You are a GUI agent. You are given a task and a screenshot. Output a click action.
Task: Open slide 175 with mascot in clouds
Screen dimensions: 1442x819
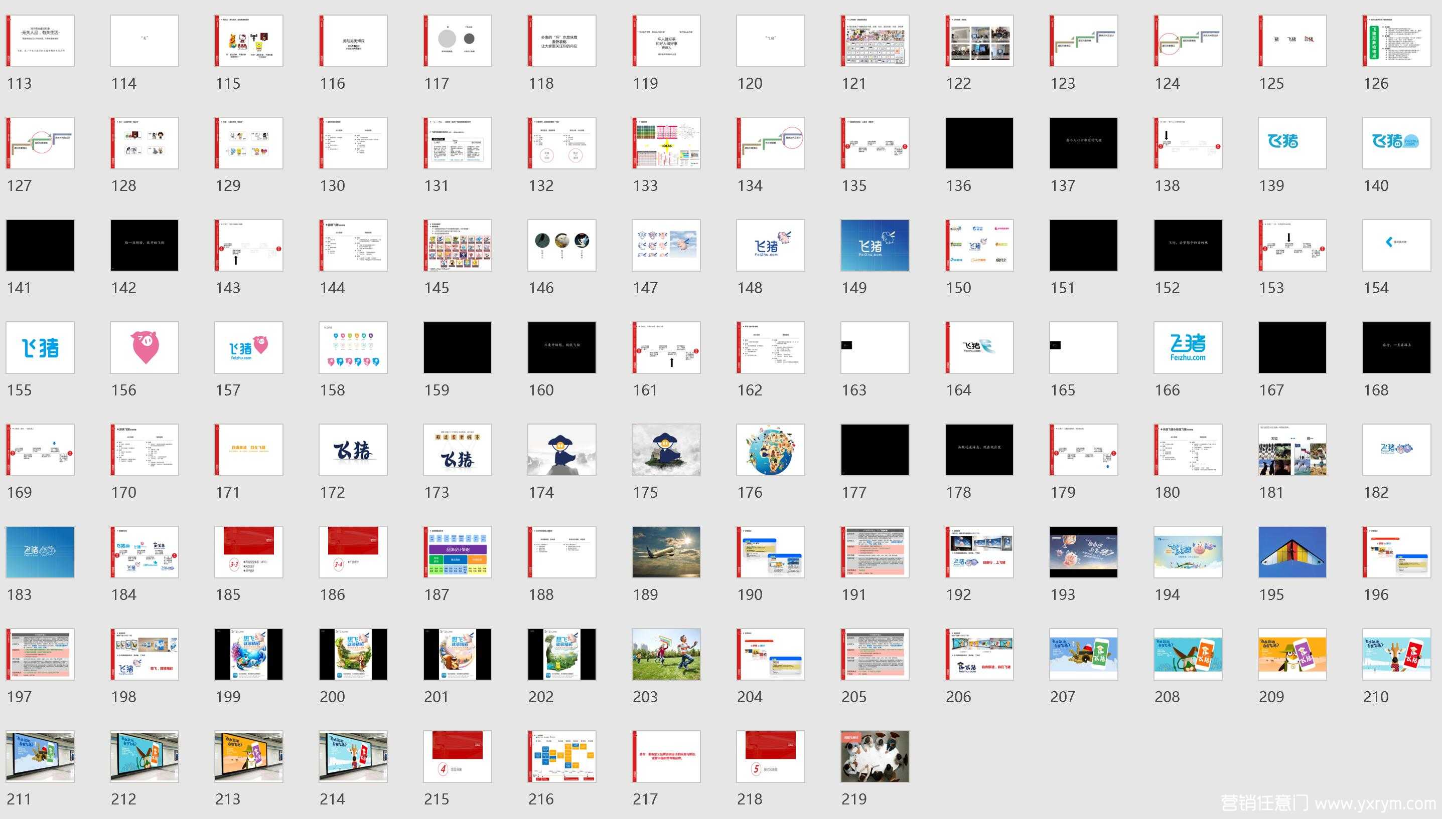666,450
